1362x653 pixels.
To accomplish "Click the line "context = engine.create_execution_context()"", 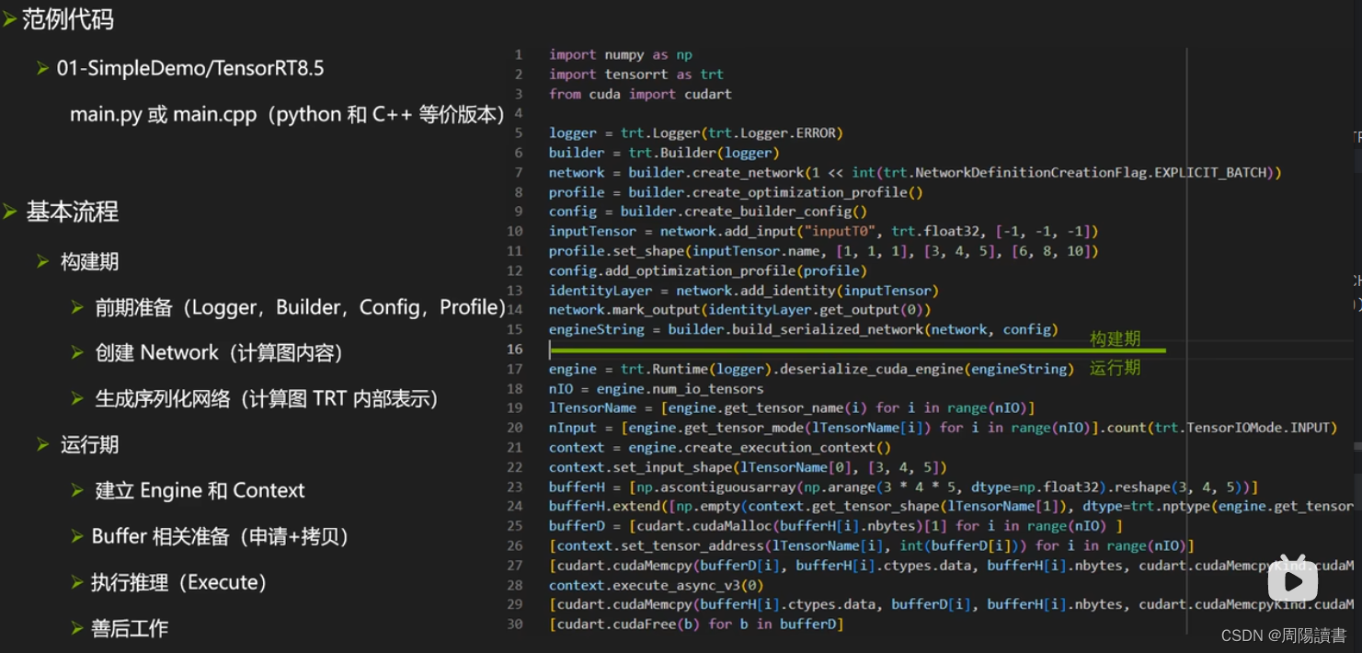I will tap(720, 447).
